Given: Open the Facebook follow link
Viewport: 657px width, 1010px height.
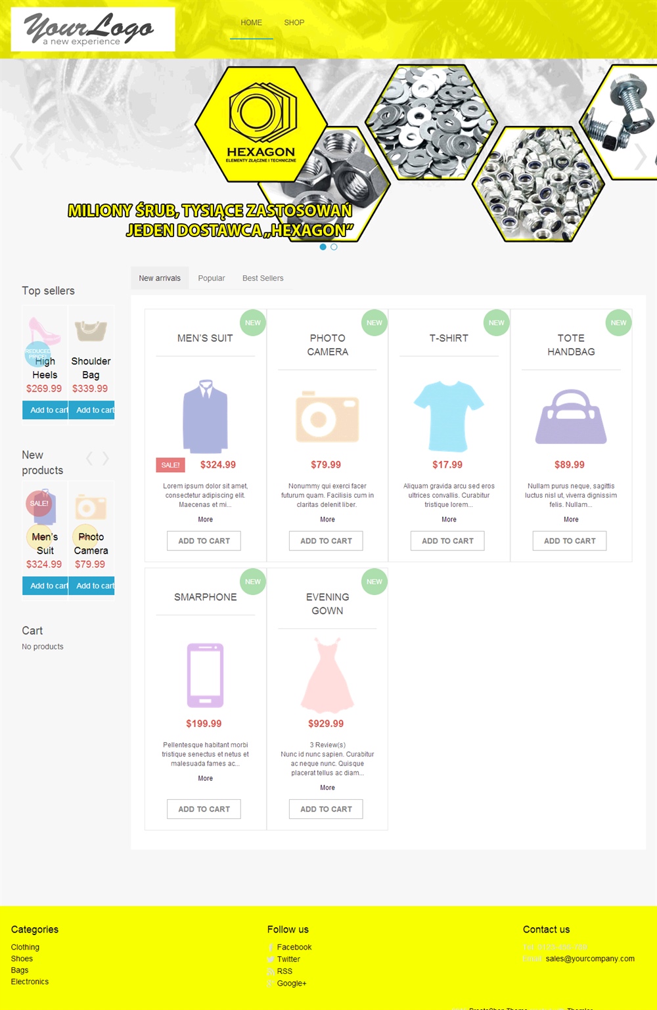Looking at the screenshot, I should coord(294,947).
